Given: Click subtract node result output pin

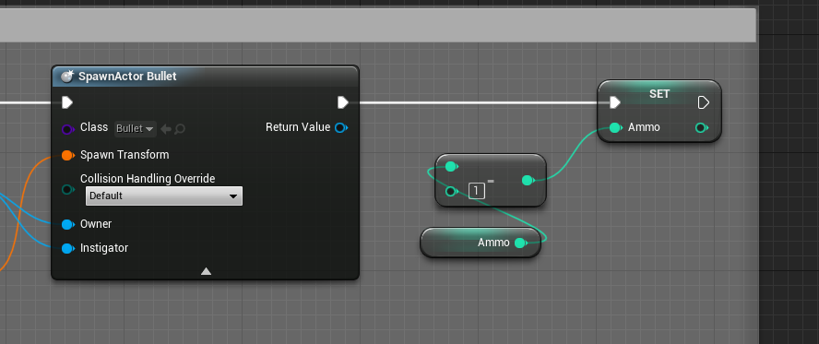Looking at the screenshot, I should coord(528,181).
